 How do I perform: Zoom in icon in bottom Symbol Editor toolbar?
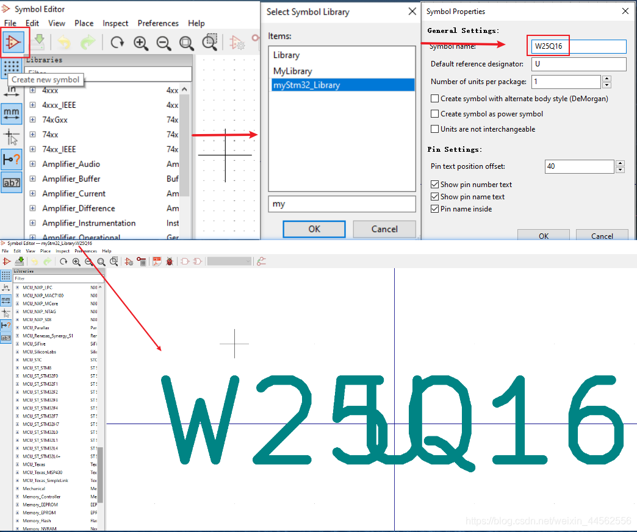pos(76,262)
